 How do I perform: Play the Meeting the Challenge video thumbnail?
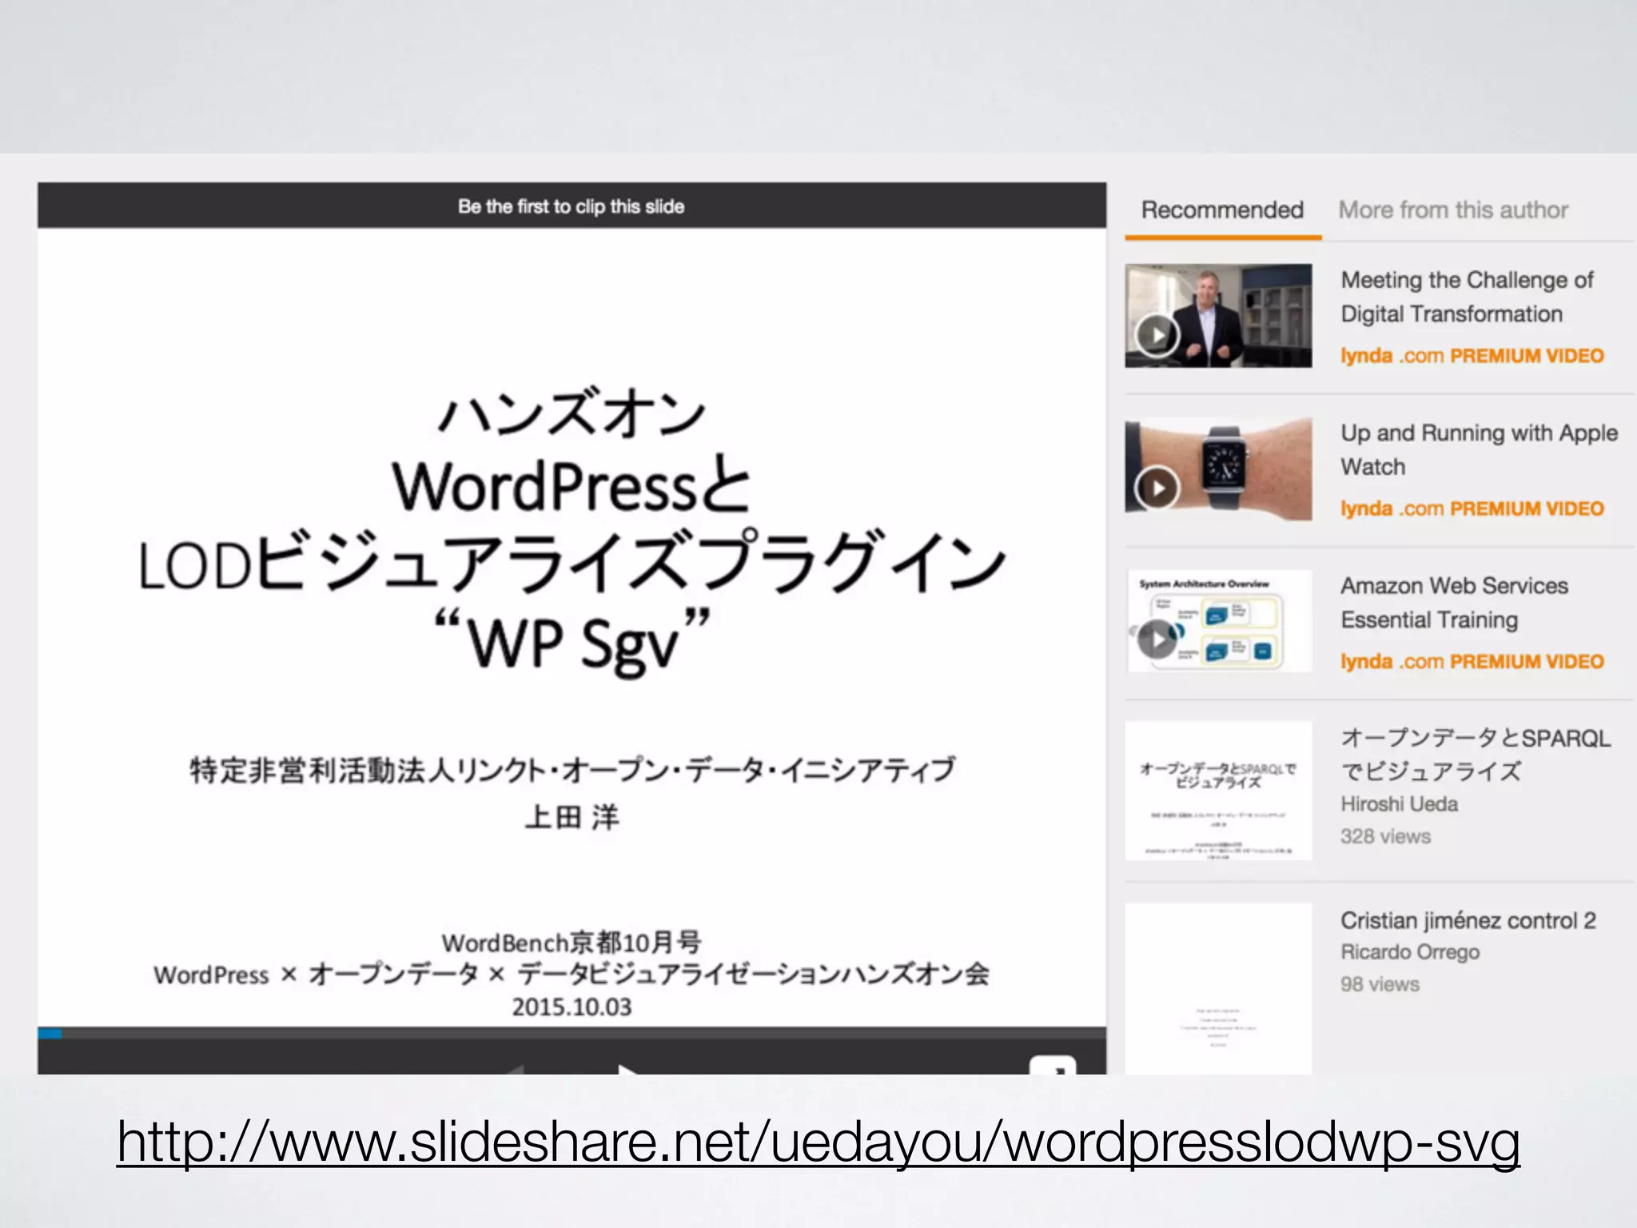pos(1218,316)
